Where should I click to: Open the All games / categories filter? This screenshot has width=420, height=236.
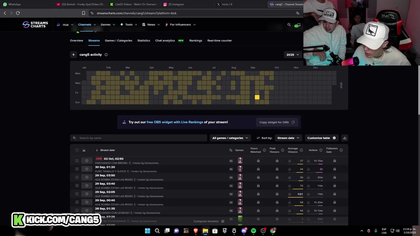tap(230, 138)
